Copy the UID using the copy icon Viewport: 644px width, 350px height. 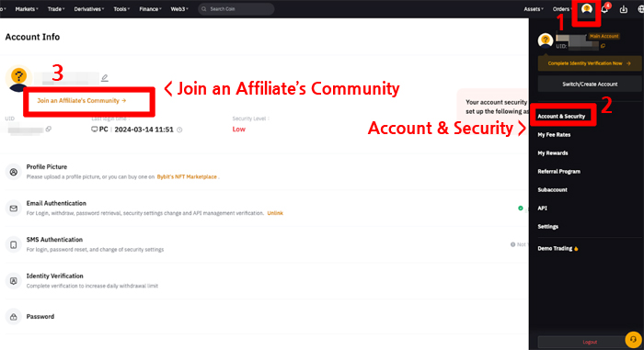(x=49, y=129)
